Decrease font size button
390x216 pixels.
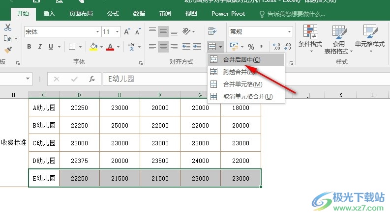click(x=138, y=32)
